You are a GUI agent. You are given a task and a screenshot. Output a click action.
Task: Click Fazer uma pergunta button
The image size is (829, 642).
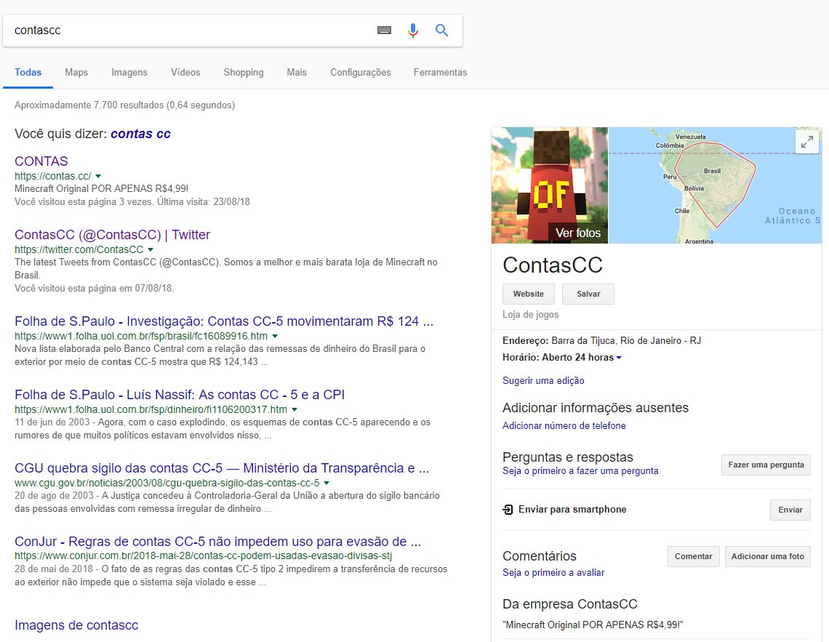766,465
